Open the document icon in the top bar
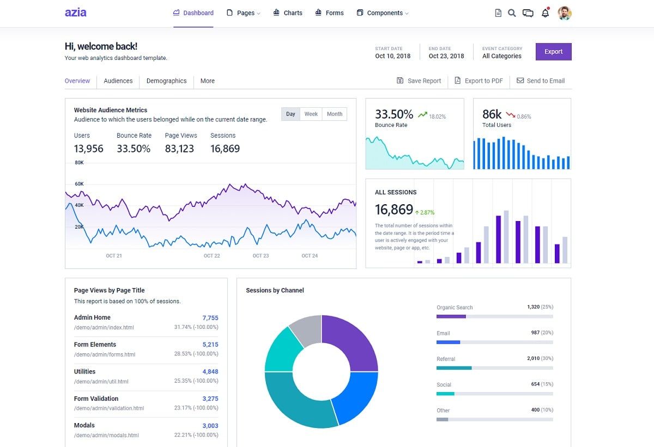This screenshot has width=654, height=447. click(x=498, y=13)
